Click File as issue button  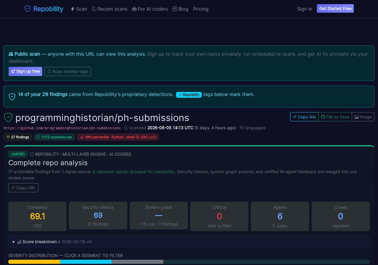(335, 117)
